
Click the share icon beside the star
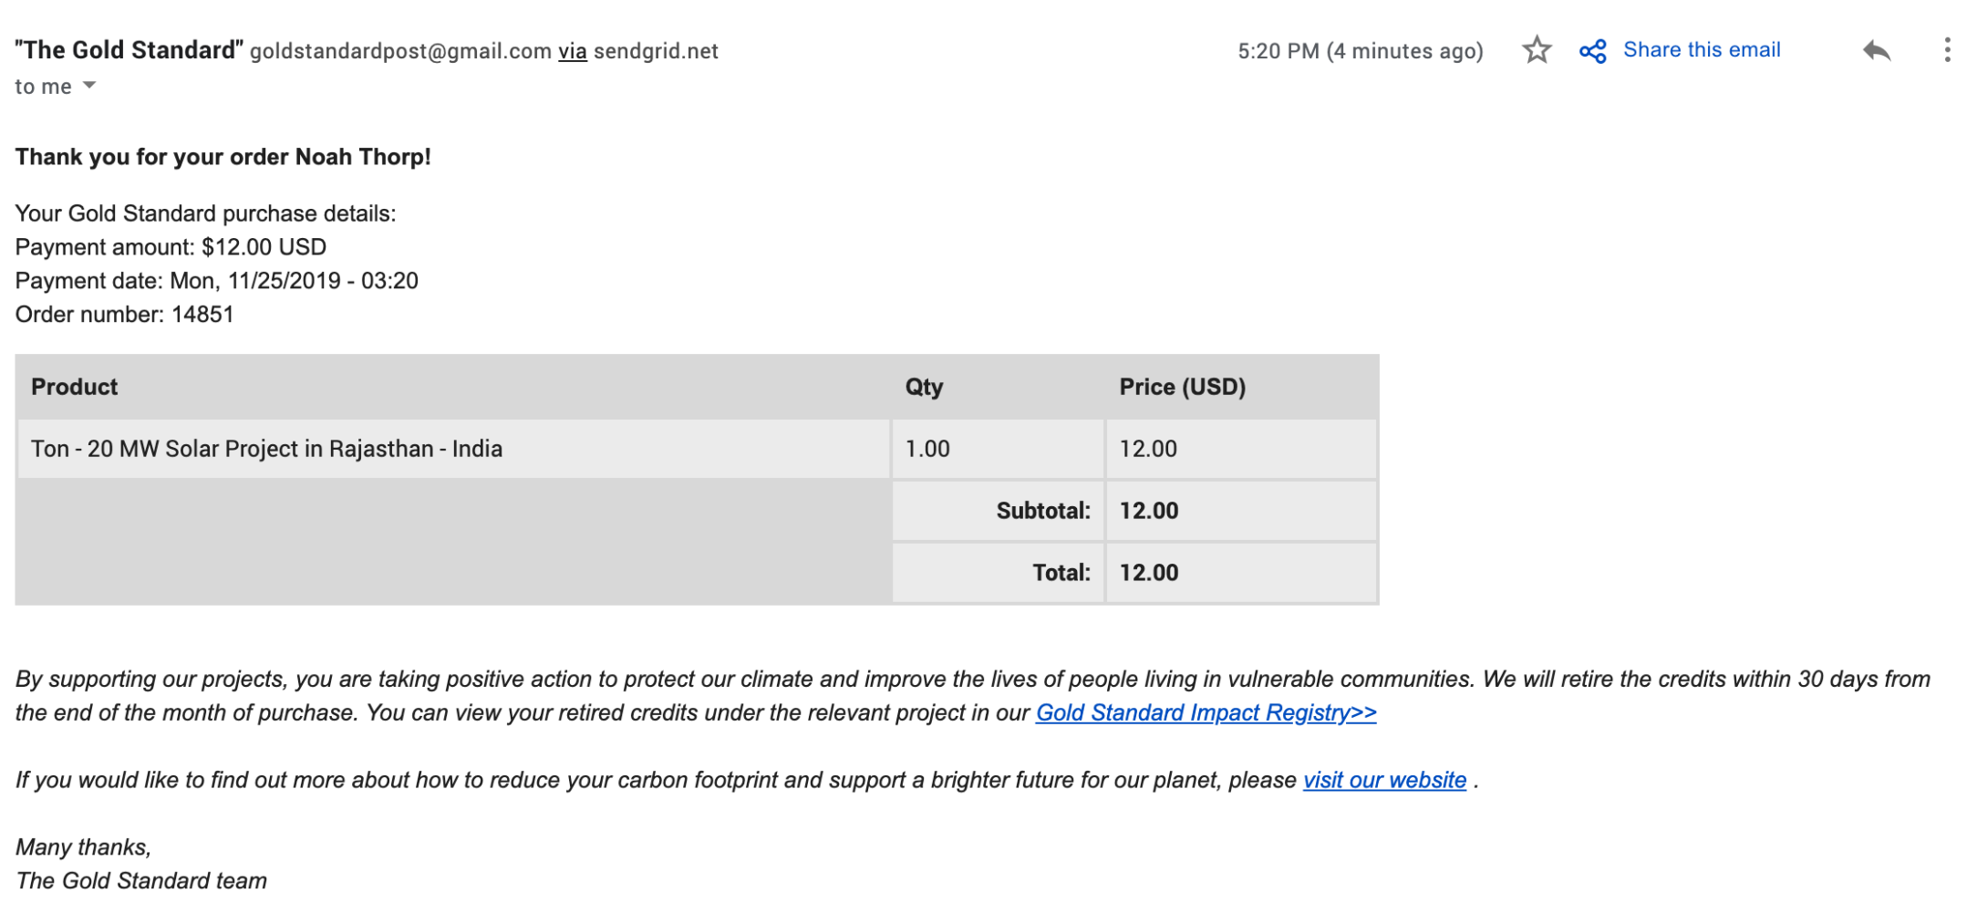(1592, 51)
